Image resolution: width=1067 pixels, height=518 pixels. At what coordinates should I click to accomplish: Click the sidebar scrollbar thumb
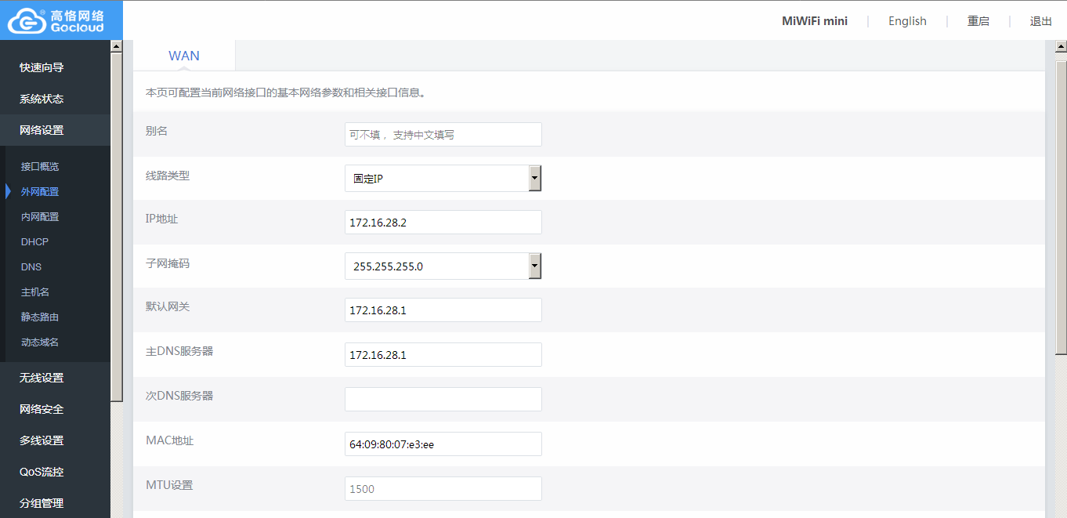[117, 227]
